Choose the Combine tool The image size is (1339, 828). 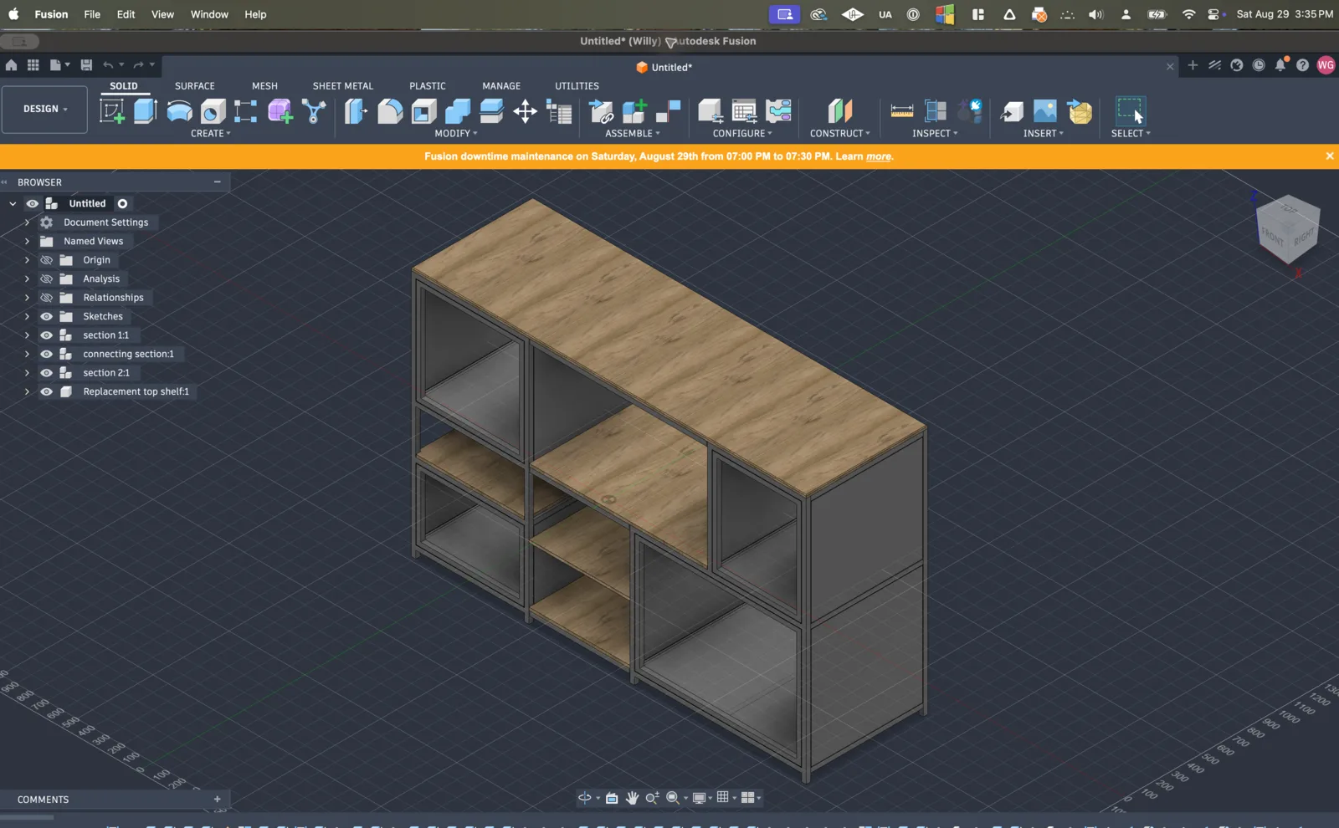tap(458, 111)
